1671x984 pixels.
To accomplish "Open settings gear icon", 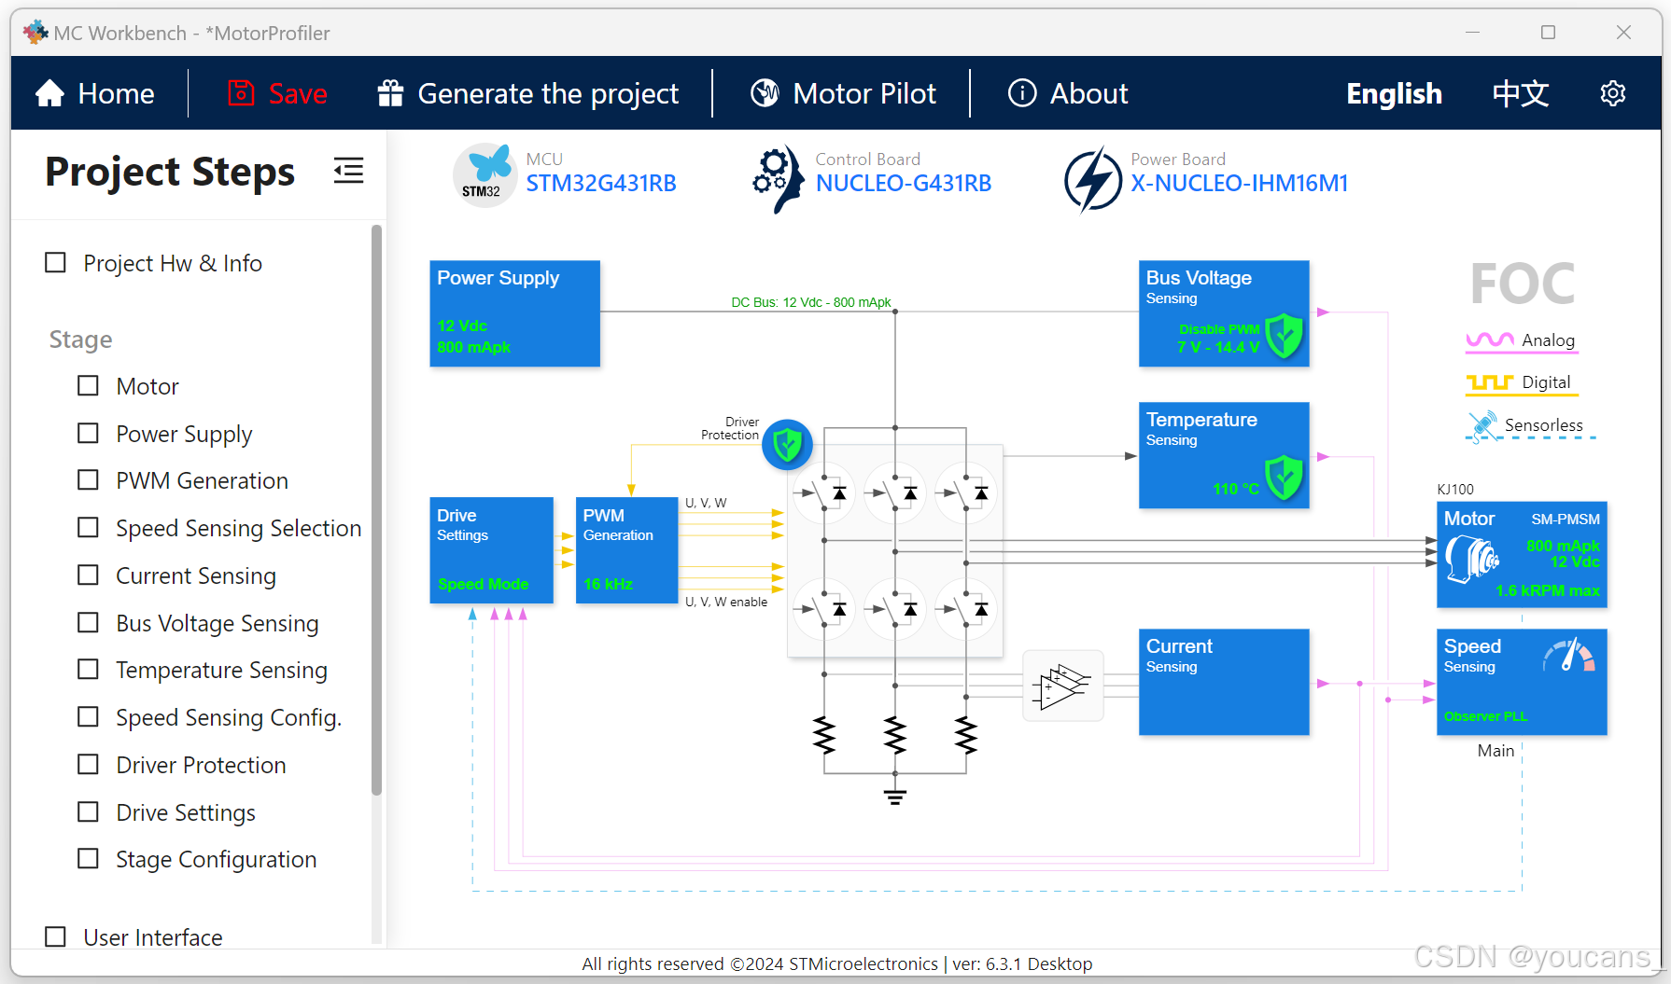I will [x=1613, y=93].
